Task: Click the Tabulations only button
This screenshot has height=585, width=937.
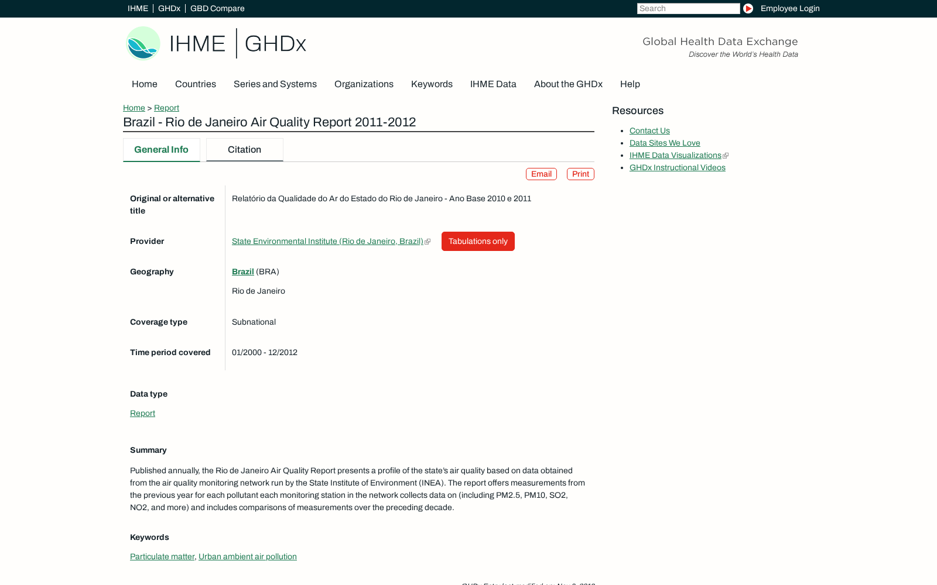Action: point(478,241)
